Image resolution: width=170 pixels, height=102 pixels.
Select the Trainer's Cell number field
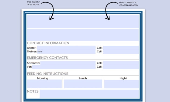tap(121, 52)
